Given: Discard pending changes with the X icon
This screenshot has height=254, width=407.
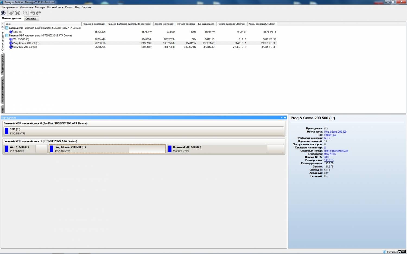Looking at the screenshot, I should tap(18, 13).
